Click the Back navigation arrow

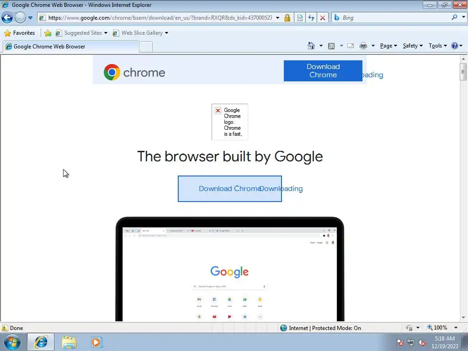point(7,18)
